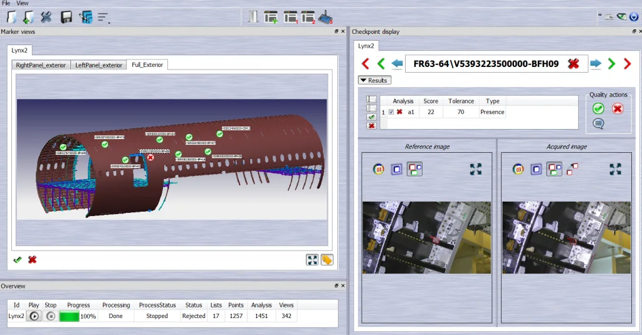
Task: Collapse the Results expander
Action: (374, 80)
